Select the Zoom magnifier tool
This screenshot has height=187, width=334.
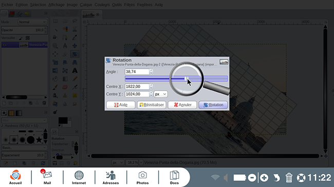pos(55,46)
